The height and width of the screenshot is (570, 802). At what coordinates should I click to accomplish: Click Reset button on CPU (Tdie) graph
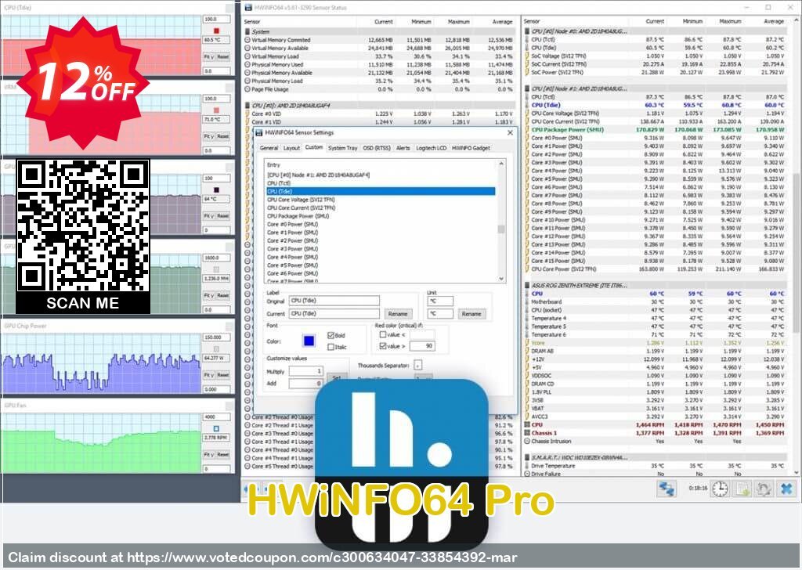222,56
